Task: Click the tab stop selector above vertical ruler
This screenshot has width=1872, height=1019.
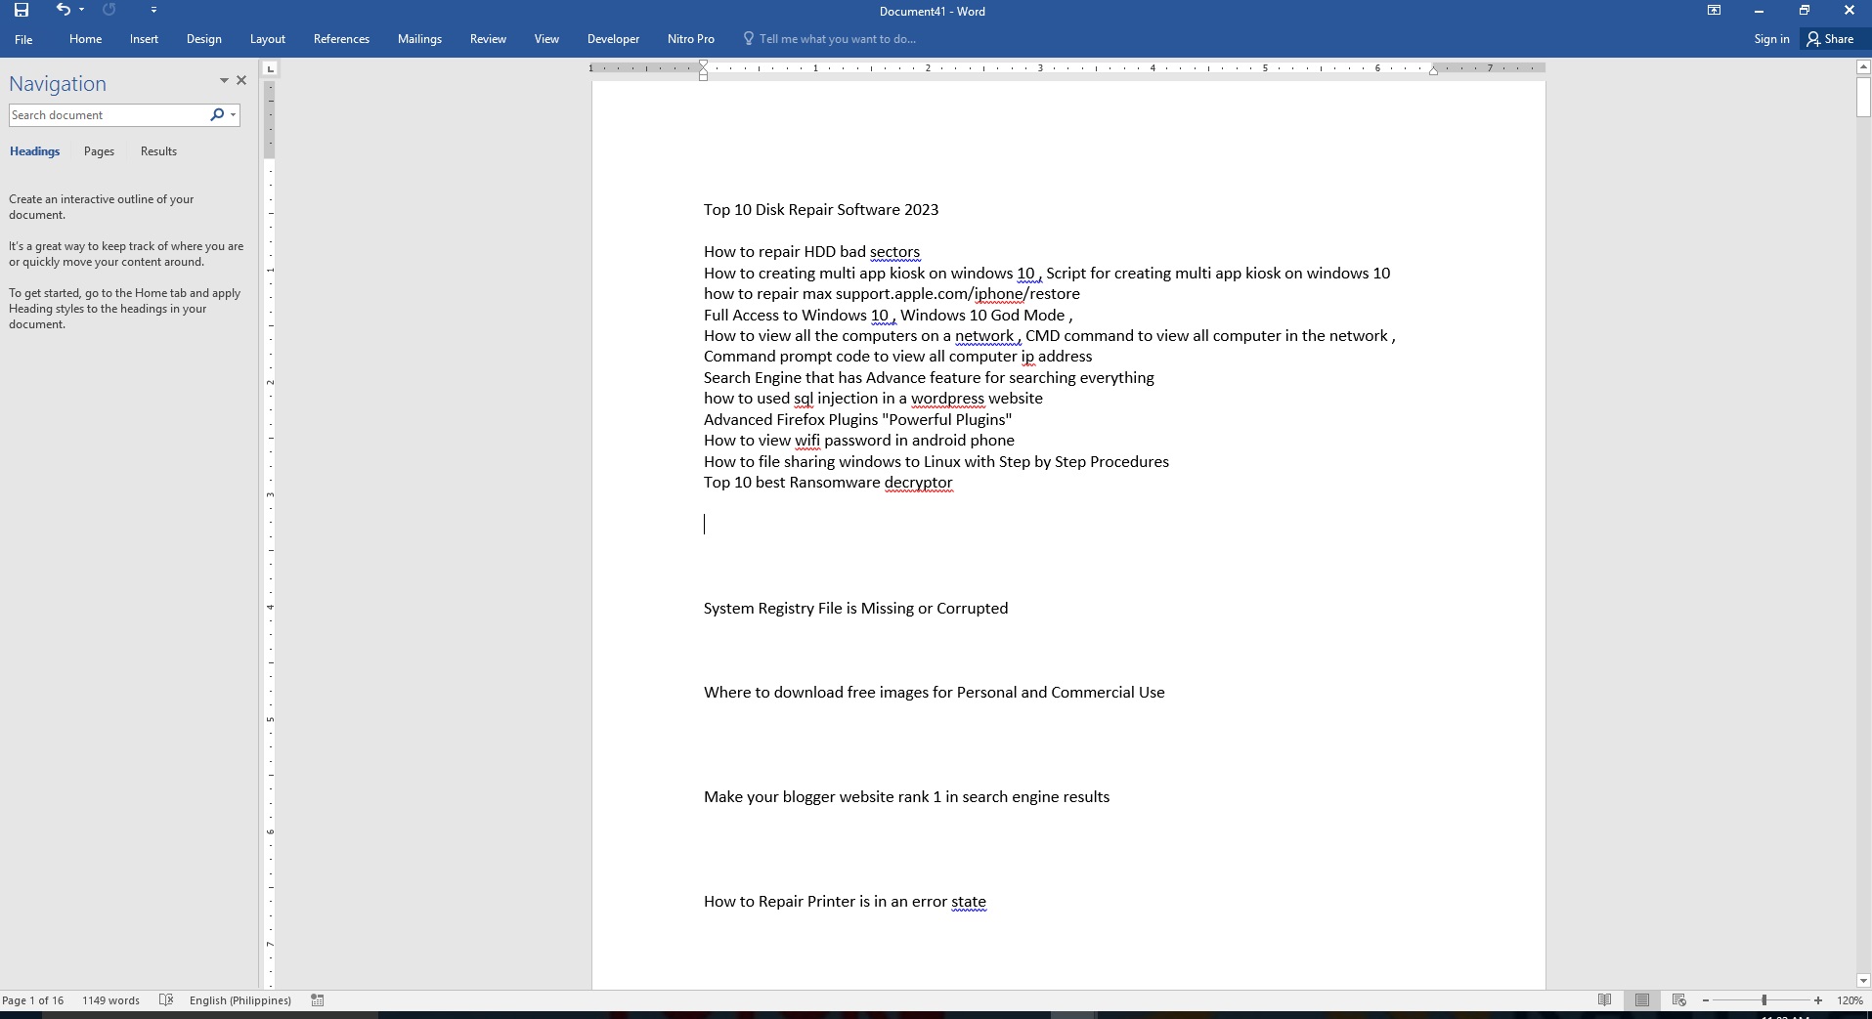Action: tap(271, 68)
